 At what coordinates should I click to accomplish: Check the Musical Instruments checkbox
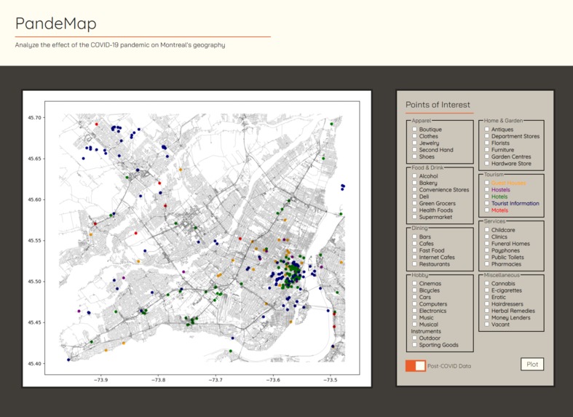tap(414, 325)
